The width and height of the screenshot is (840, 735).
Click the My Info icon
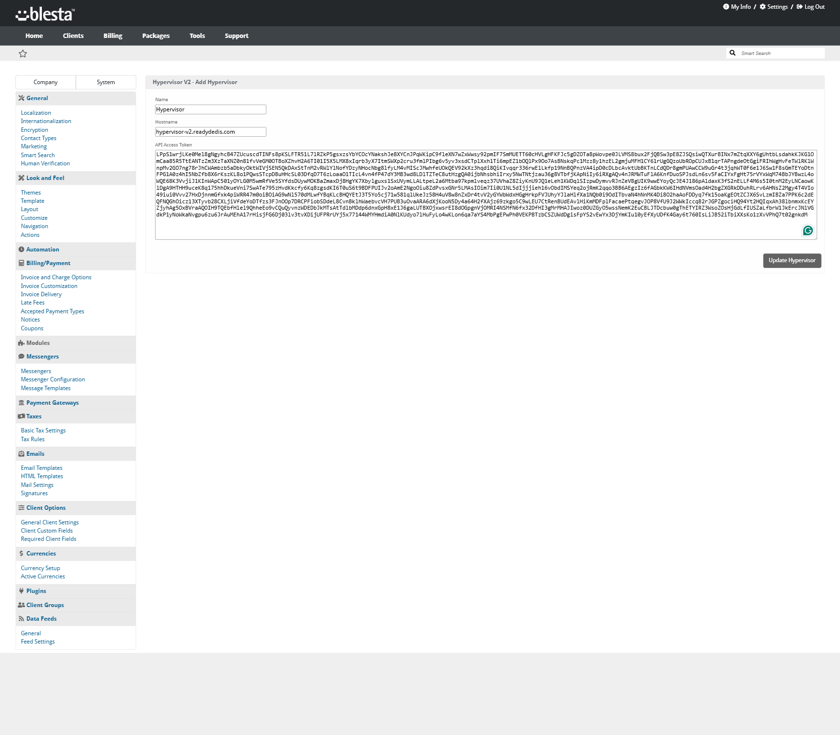(x=726, y=7)
